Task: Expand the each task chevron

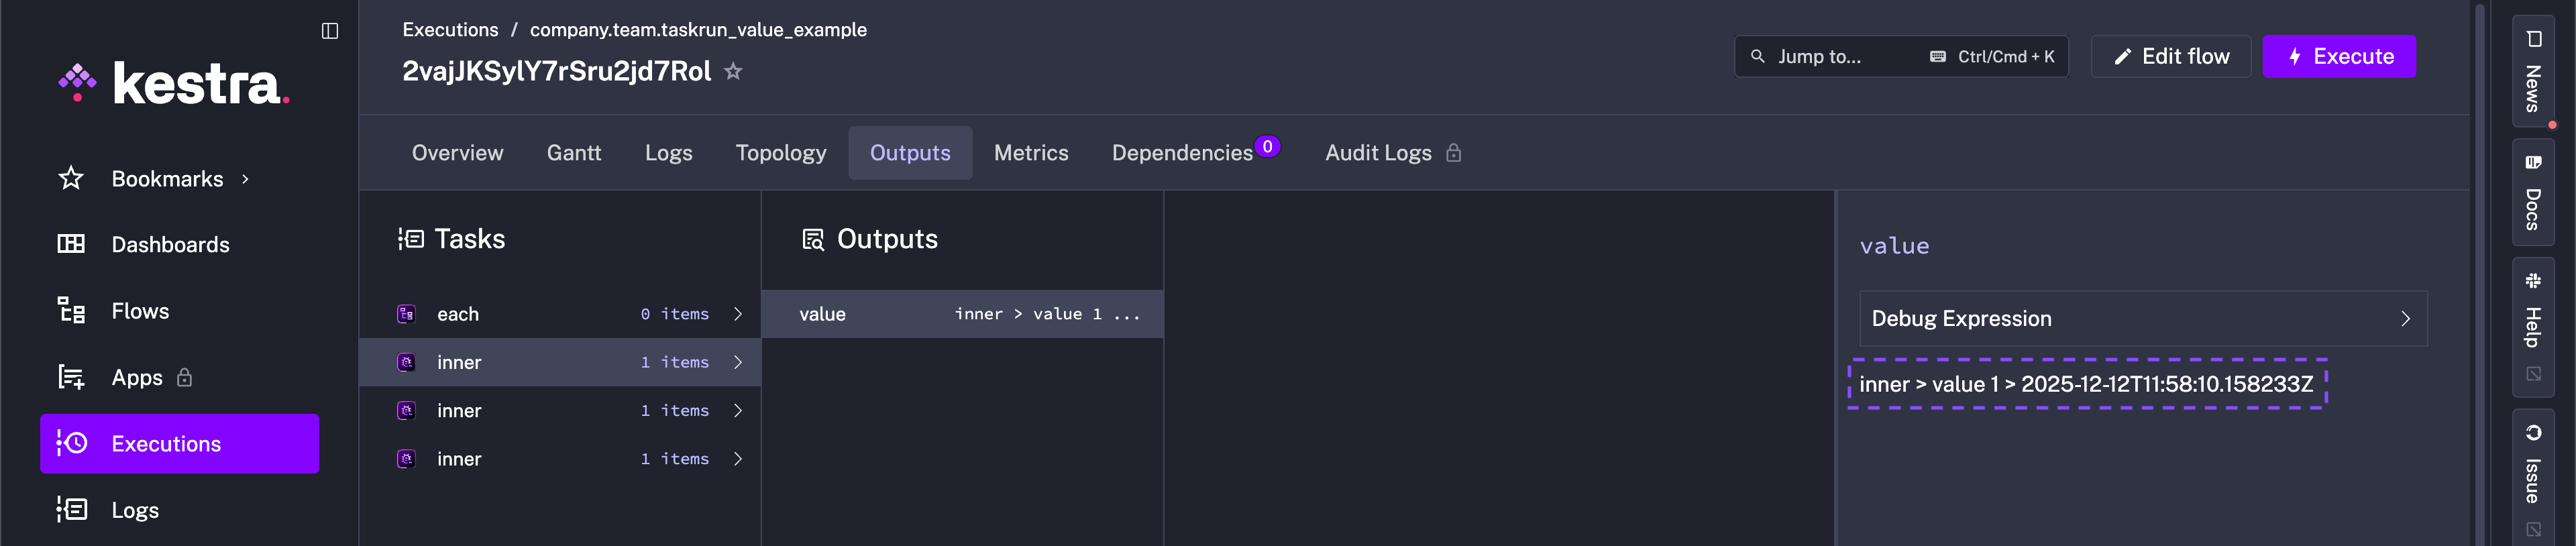Action: 738,314
